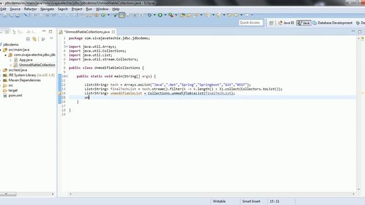Open dropdown next to Run Last Tool

176,15
